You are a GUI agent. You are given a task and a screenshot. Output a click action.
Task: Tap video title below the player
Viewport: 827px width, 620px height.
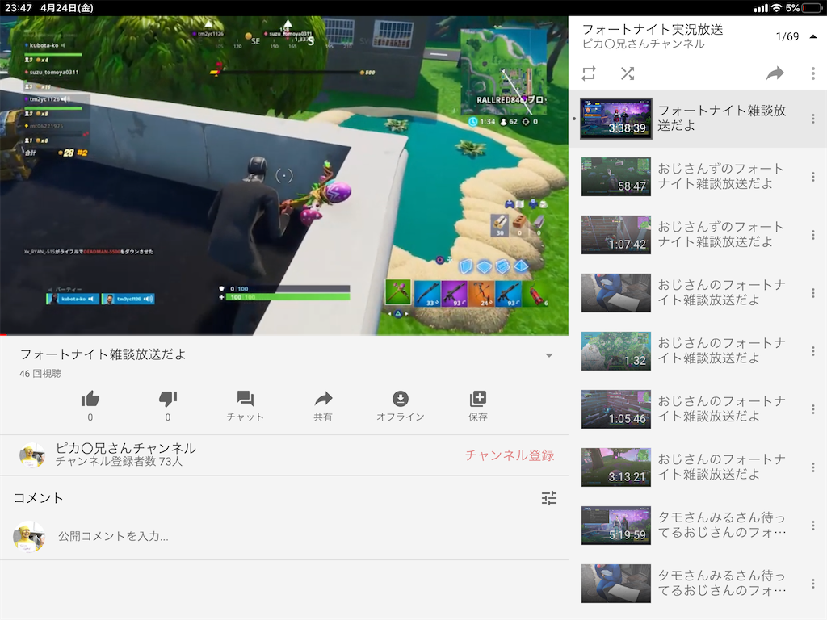[x=103, y=355]
